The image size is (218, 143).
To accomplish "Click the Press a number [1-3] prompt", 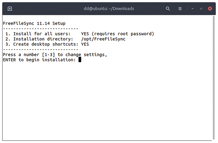I will click(55, 55).
